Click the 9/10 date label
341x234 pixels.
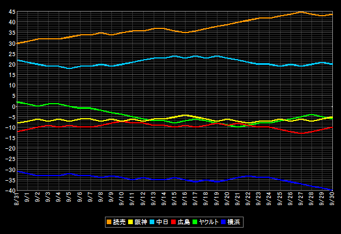click(x=122, y=198)
